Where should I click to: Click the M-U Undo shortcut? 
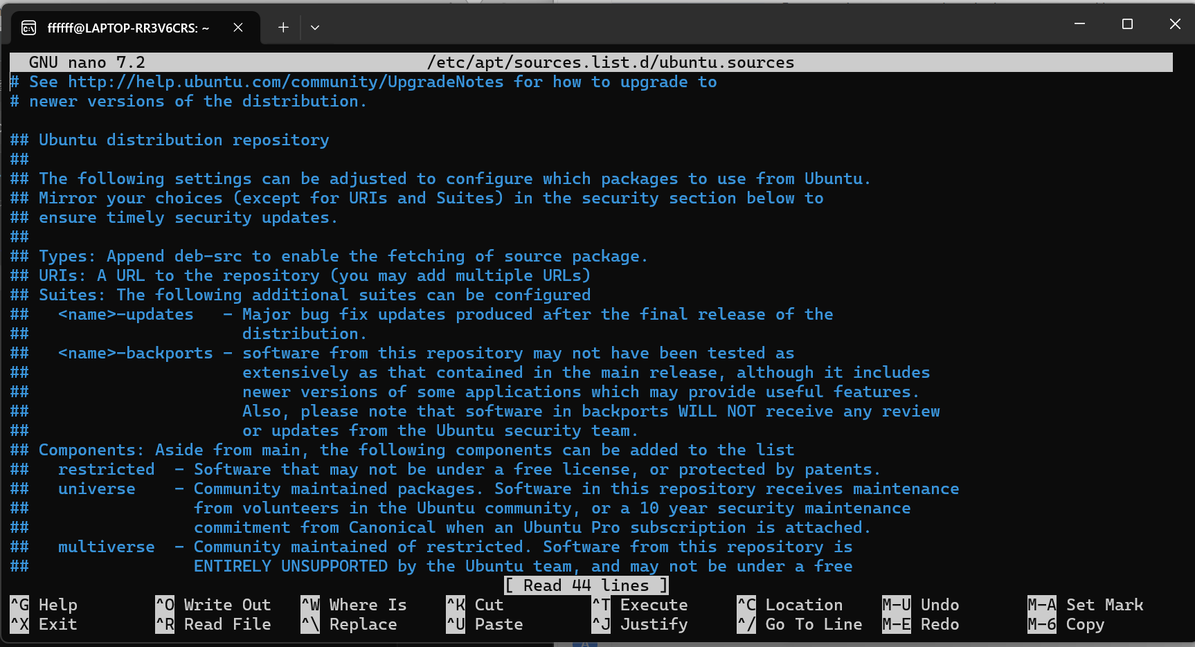(921, 605)
